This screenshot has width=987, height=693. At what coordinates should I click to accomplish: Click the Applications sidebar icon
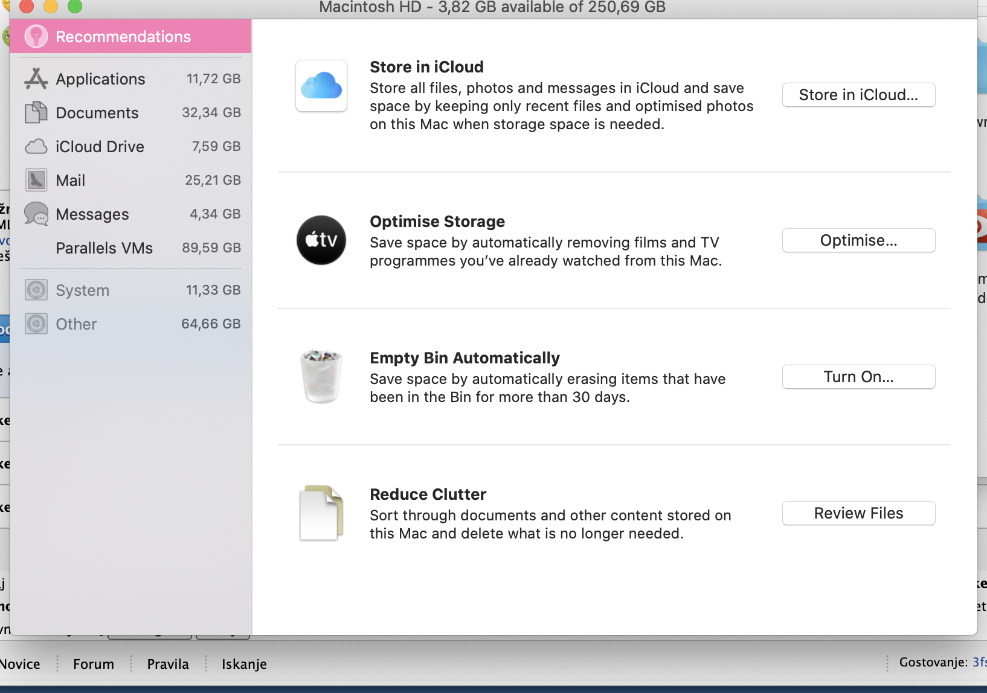click(36, 79)
